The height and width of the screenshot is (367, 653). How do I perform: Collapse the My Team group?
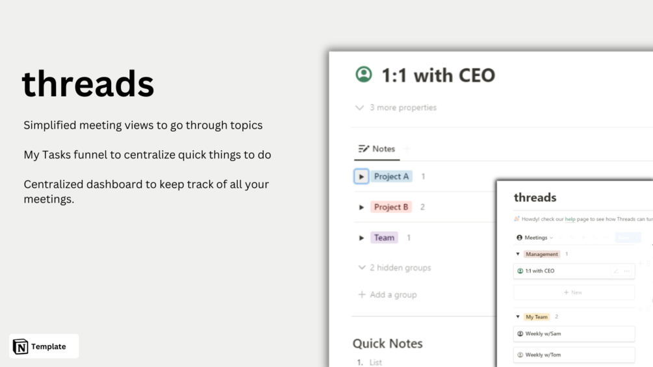click(518, 316)
